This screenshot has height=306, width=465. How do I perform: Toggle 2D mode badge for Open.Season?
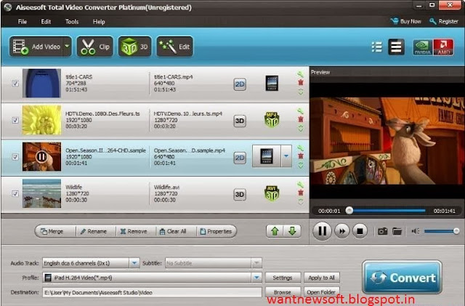tap(240, 158)
